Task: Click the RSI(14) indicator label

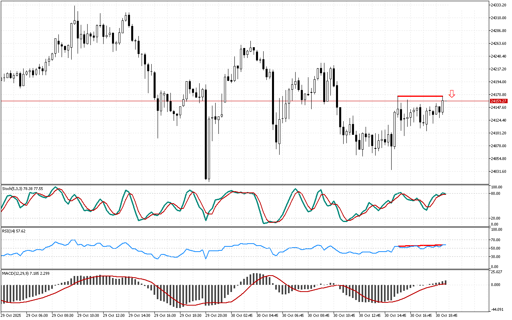Action: (x=14, y=231)
